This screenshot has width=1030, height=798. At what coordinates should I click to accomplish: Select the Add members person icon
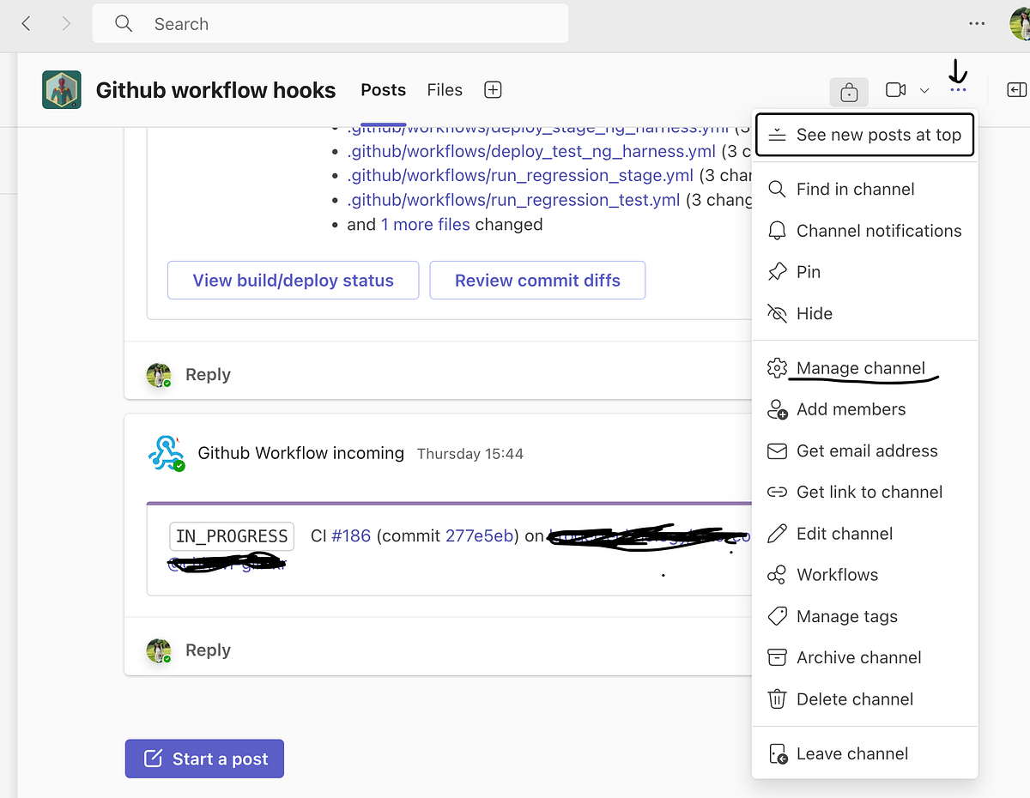777,409
